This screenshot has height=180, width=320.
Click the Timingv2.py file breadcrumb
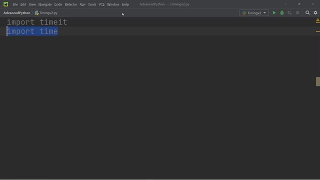46,13
